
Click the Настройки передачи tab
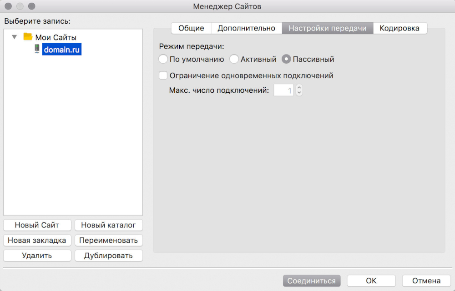pyautogui.click(x=327, y=28)
